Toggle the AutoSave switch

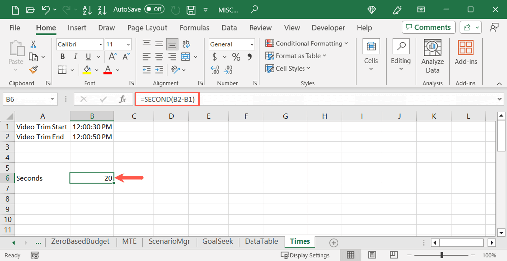point(154,9)
